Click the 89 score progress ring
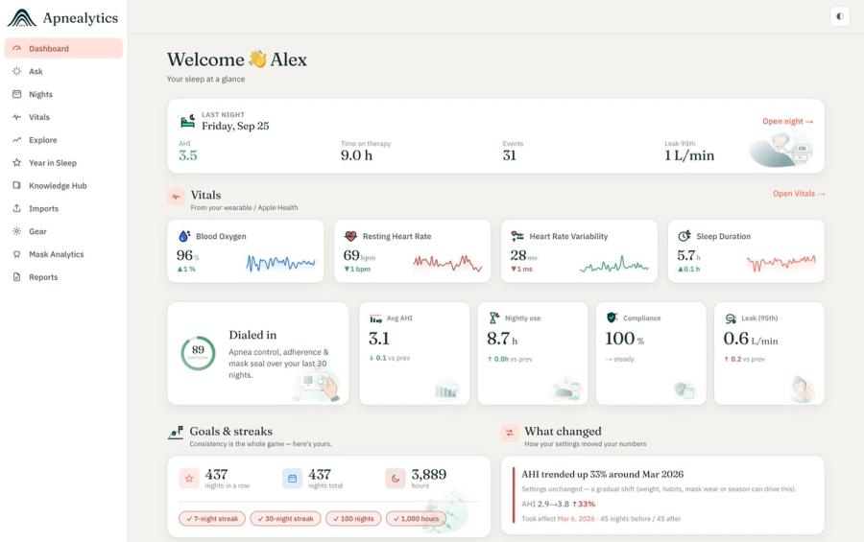 pos(198,353)
